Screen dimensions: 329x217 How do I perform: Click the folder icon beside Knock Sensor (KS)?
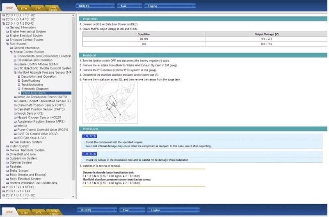point(15,113)
